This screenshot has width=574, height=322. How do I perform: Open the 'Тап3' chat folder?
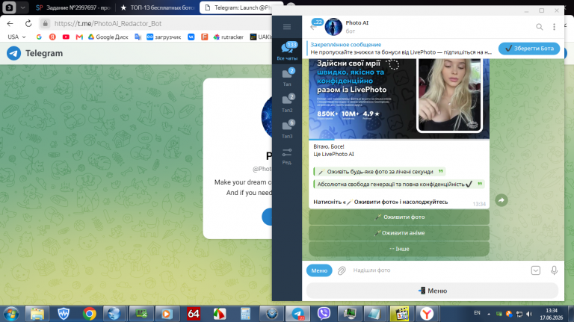click(287, 129)
